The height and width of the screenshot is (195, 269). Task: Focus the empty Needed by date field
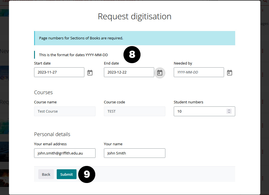click(199, 72)
